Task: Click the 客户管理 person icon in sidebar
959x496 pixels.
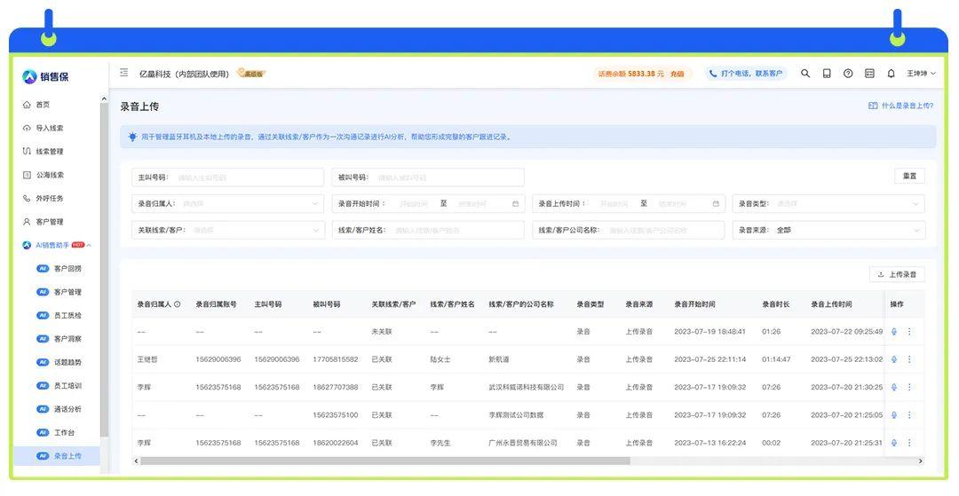Action: click(27, 222)
